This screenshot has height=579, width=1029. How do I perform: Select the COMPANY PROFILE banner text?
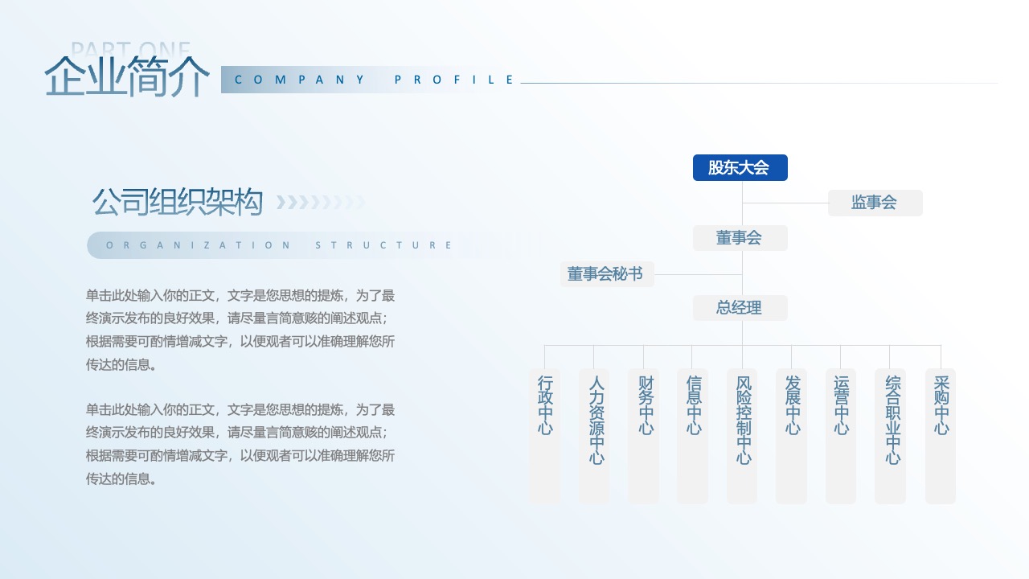tap(375, 80)
